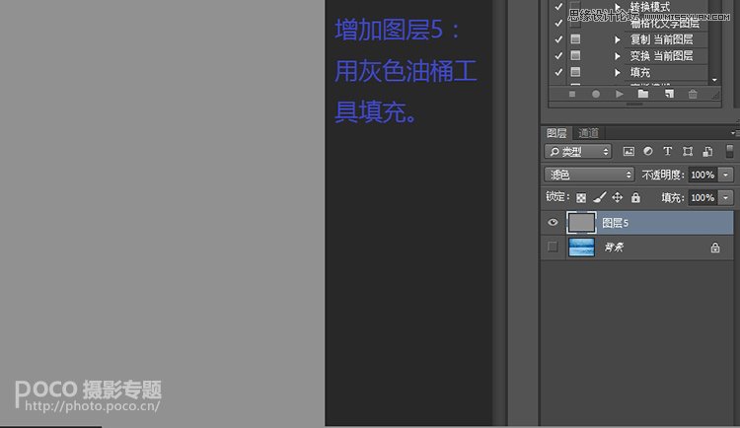Filter layers by shape icon

[x=688, y=152]
